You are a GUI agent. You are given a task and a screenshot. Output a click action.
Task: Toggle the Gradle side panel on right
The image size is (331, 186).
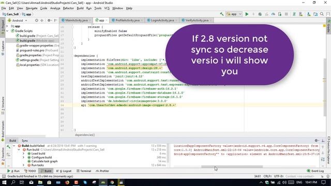click(328, 26)
